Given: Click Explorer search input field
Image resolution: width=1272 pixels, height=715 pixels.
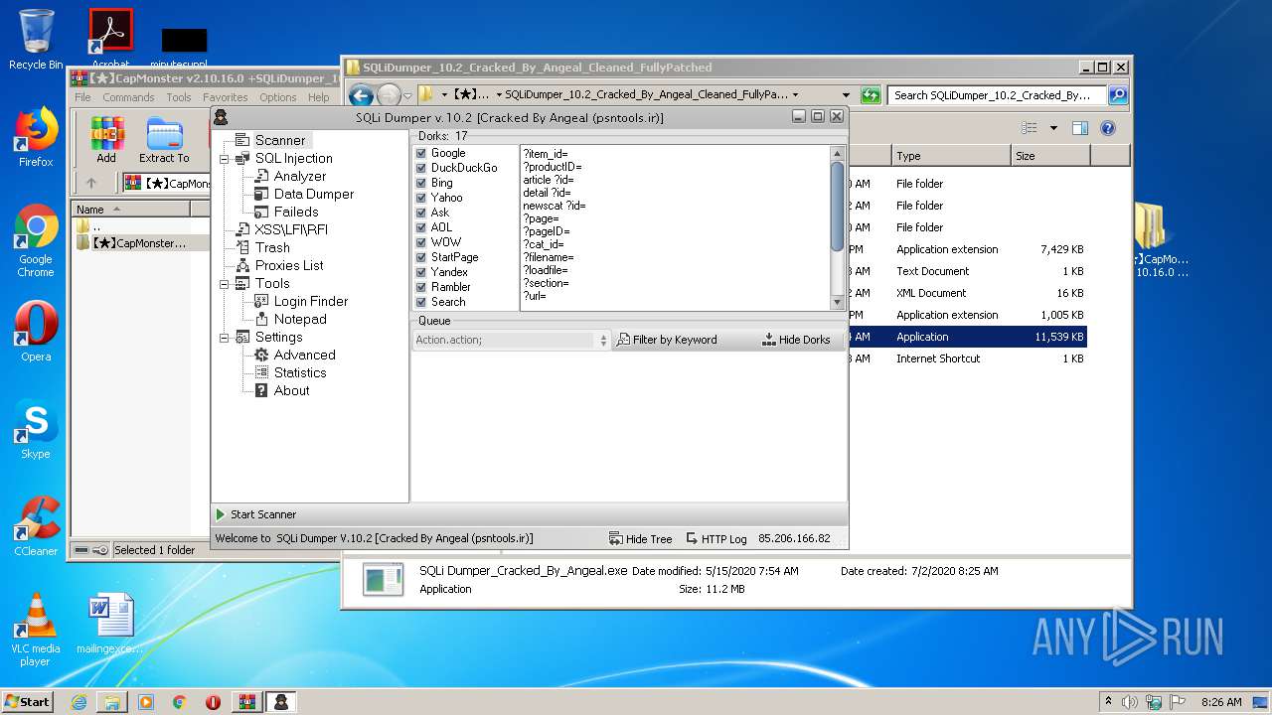Looking at the screenshot, I should point(997,95).
